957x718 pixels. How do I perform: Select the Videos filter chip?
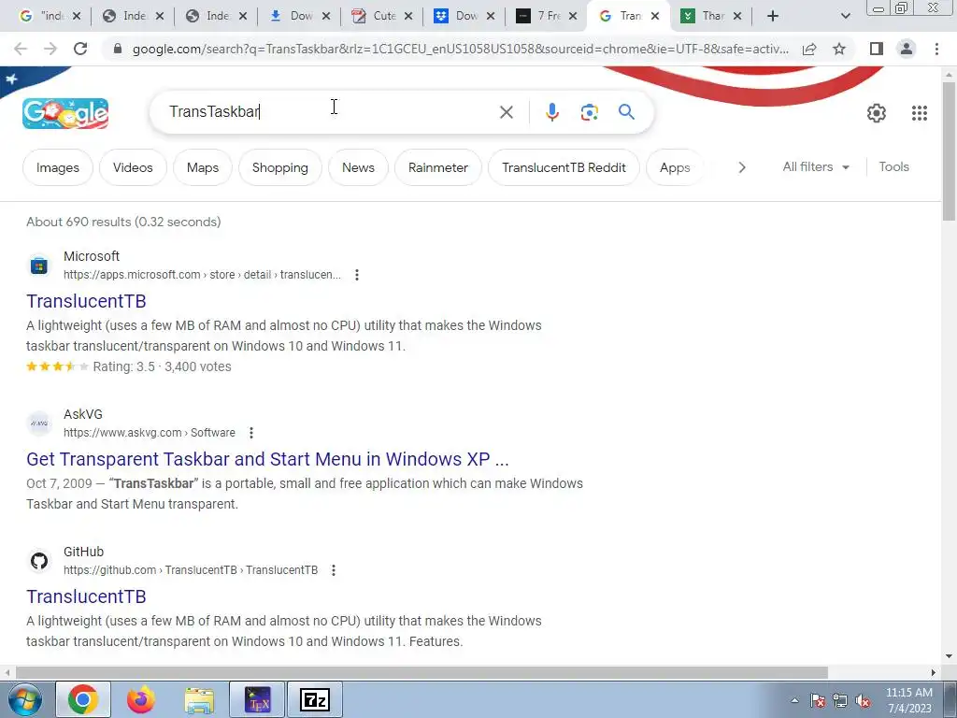coord(133,167)
